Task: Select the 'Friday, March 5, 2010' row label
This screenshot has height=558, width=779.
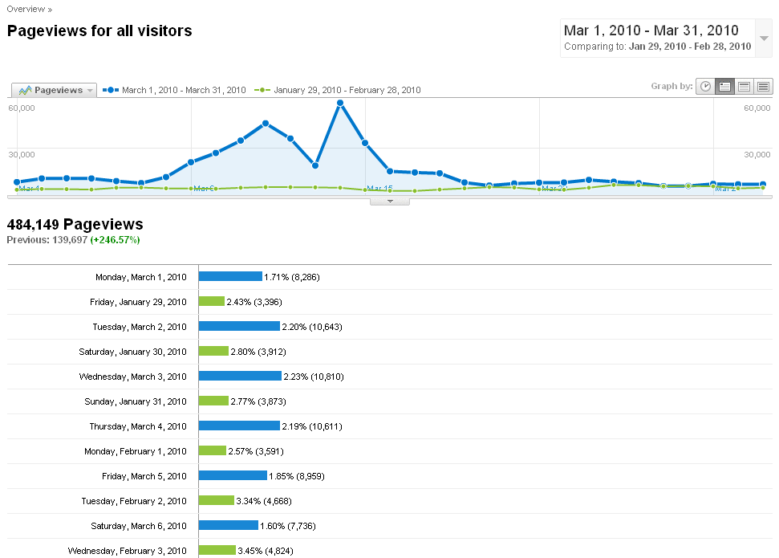Action: [144, 476]
